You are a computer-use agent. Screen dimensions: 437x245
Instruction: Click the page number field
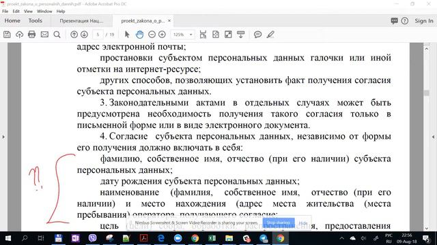click(98, 35)
